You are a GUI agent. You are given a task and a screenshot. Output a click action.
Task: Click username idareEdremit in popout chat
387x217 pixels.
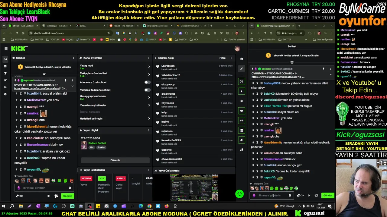point(272,143)
